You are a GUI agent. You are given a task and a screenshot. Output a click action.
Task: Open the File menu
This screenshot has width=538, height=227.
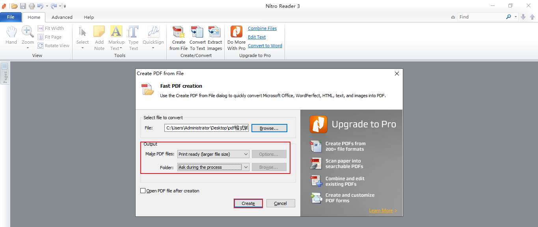tap(11, 17)
